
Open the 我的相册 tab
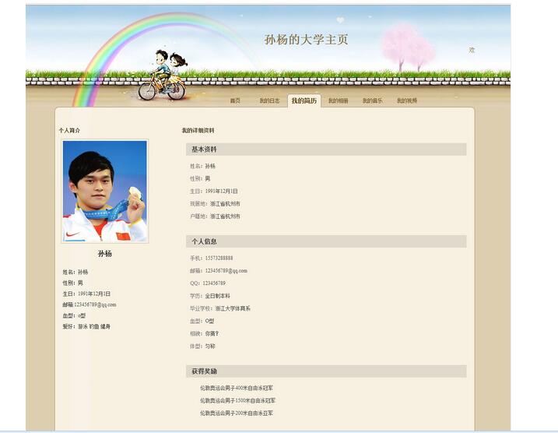coord(338,100)
